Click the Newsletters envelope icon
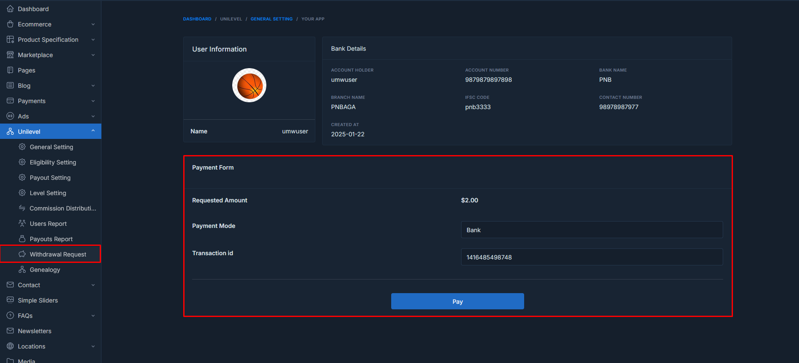Image resolution: width=799 pixels, height=363 pixels. coord(10,331)
